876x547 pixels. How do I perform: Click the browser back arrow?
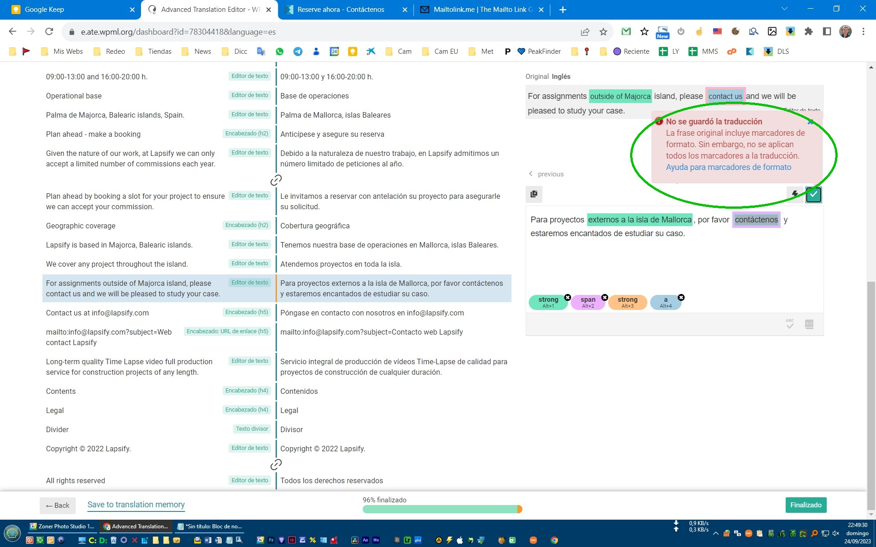click(13, 31)
